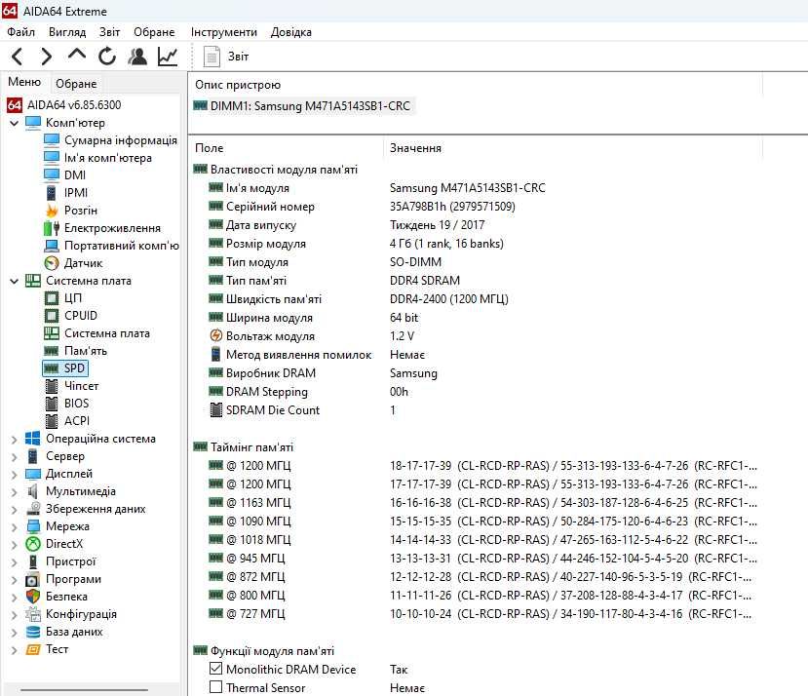Viewport: 808px width, 696px height.
Task: Open the user icon in the toolbar
Action: point(137,57)
